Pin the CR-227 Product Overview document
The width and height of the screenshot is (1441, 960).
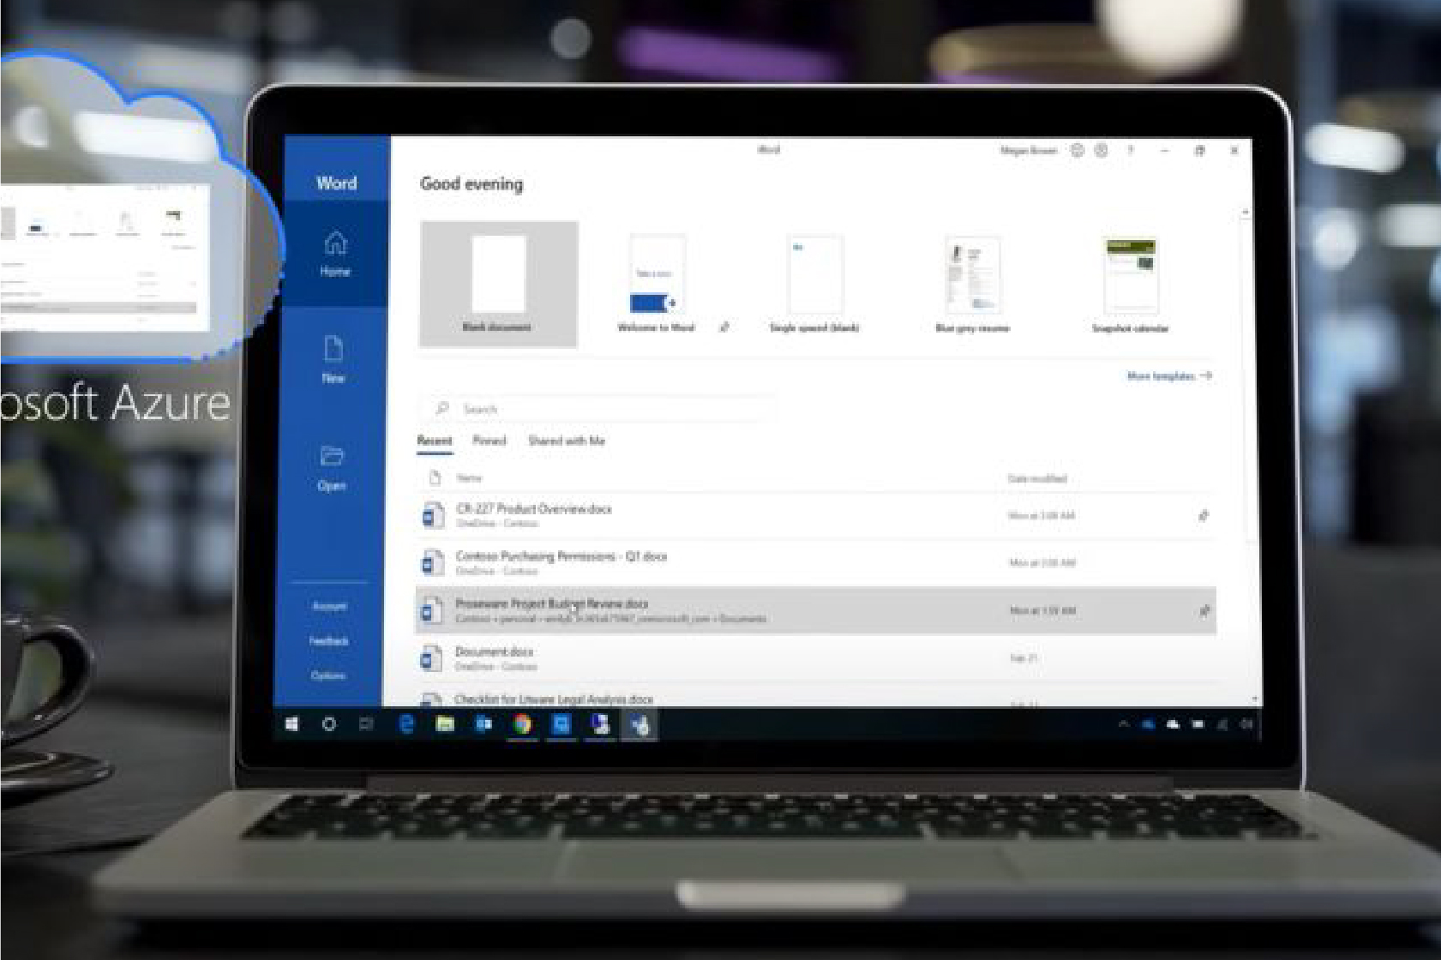point(1204,515)
